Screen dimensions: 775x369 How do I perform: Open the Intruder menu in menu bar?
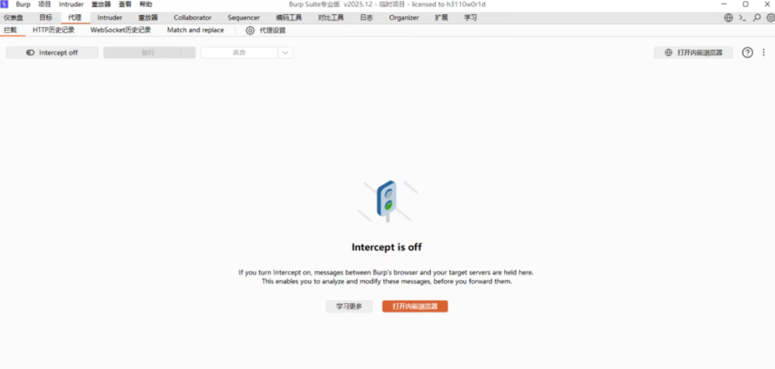click(x=71, y=5)
